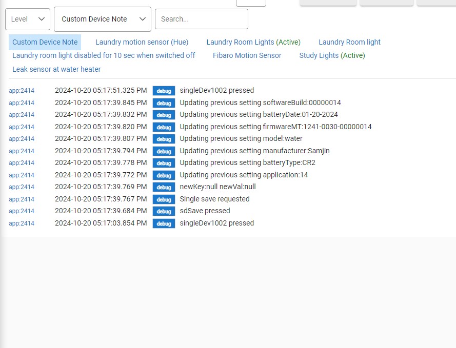This screenshot has height=348, width=456.
Task: Open Laundry room light disabled for 10 sec filter
Action: [x=104, y=55]
